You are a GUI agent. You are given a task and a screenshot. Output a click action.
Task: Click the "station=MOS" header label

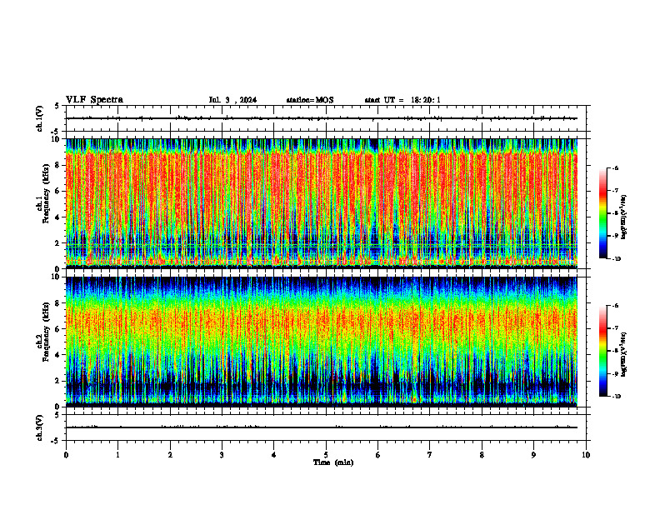310,100
